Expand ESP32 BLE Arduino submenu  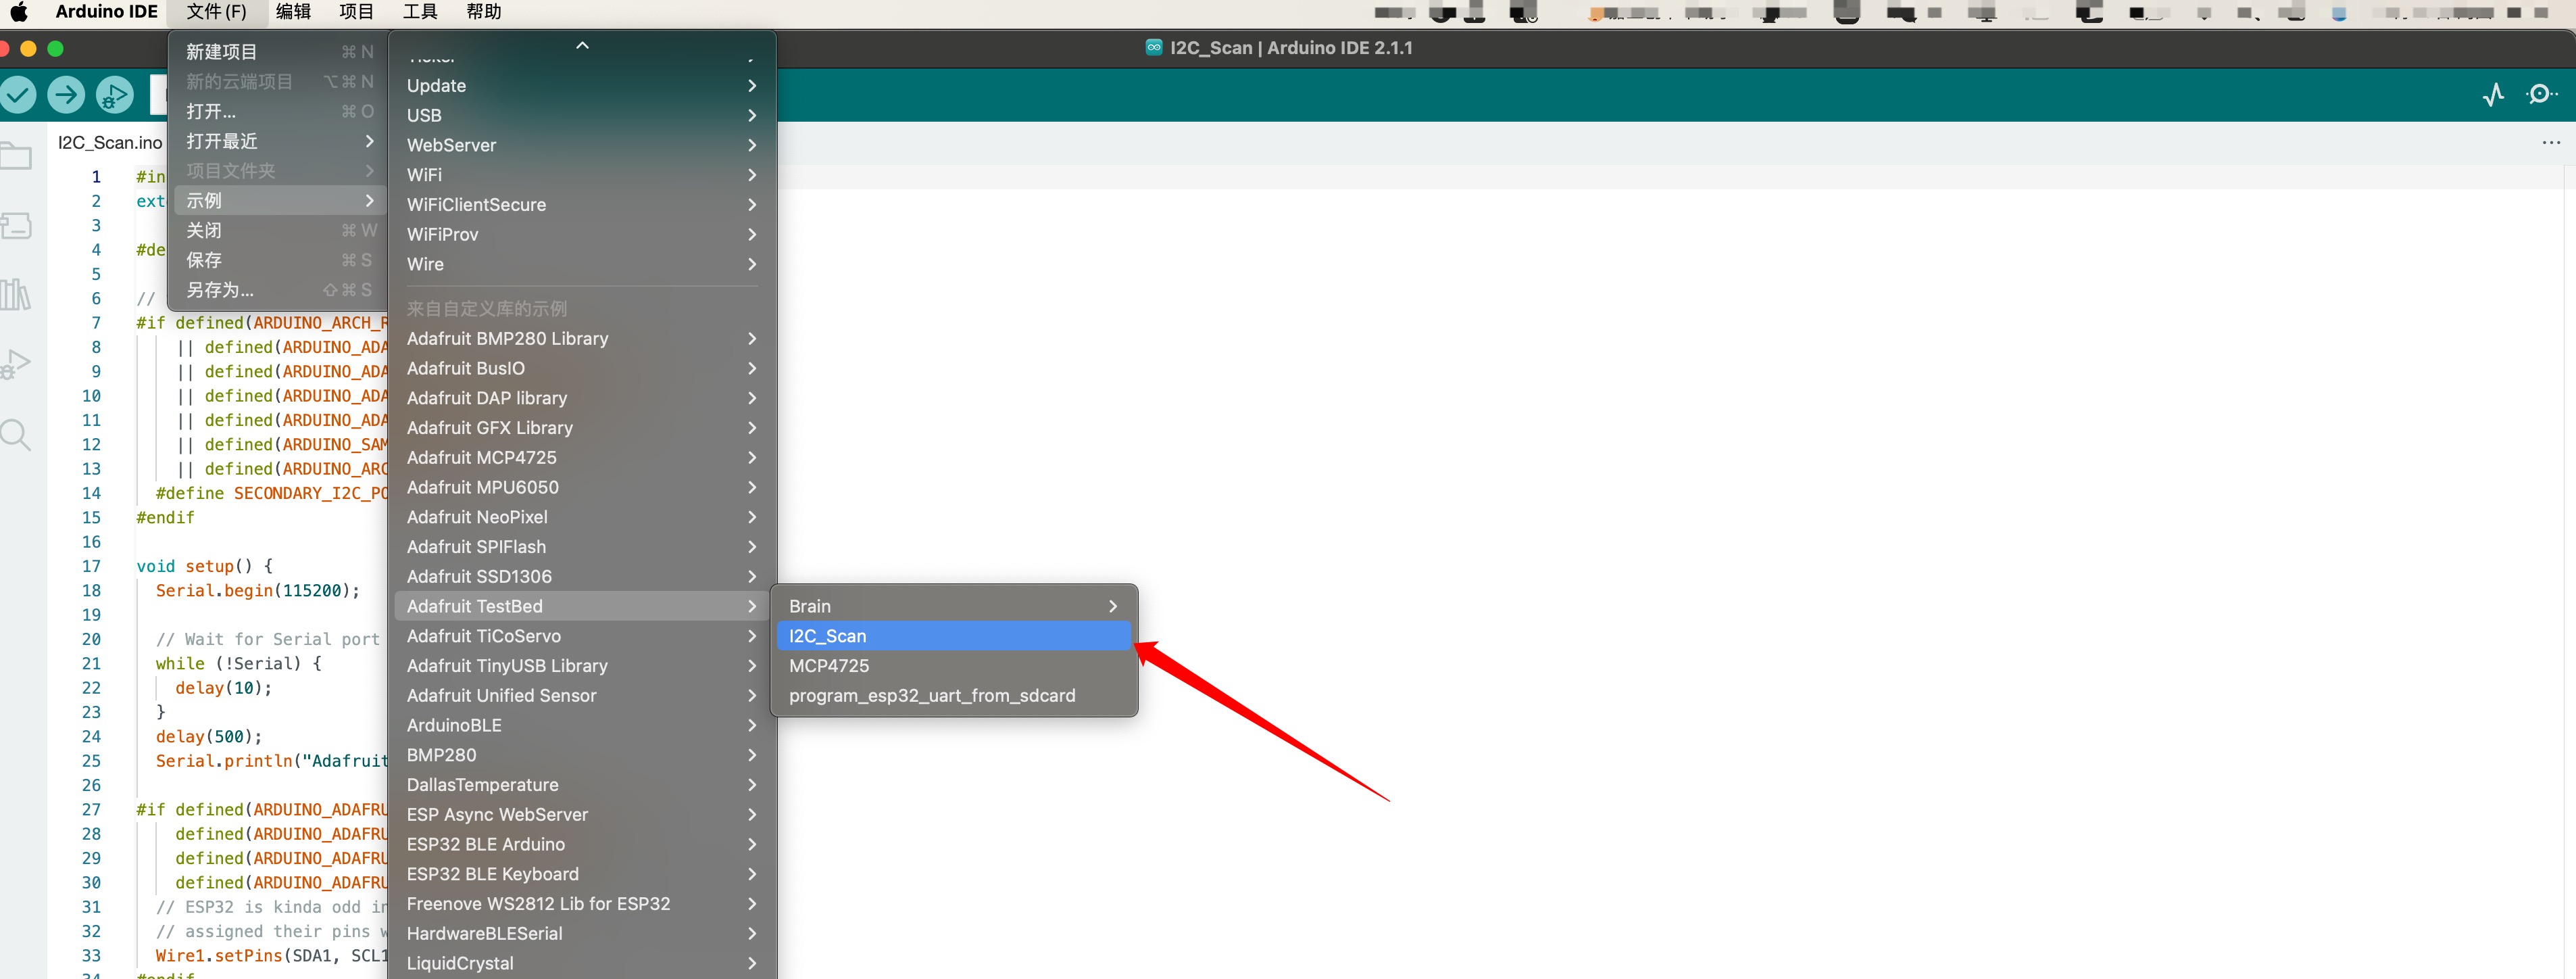tap(582, 844)
